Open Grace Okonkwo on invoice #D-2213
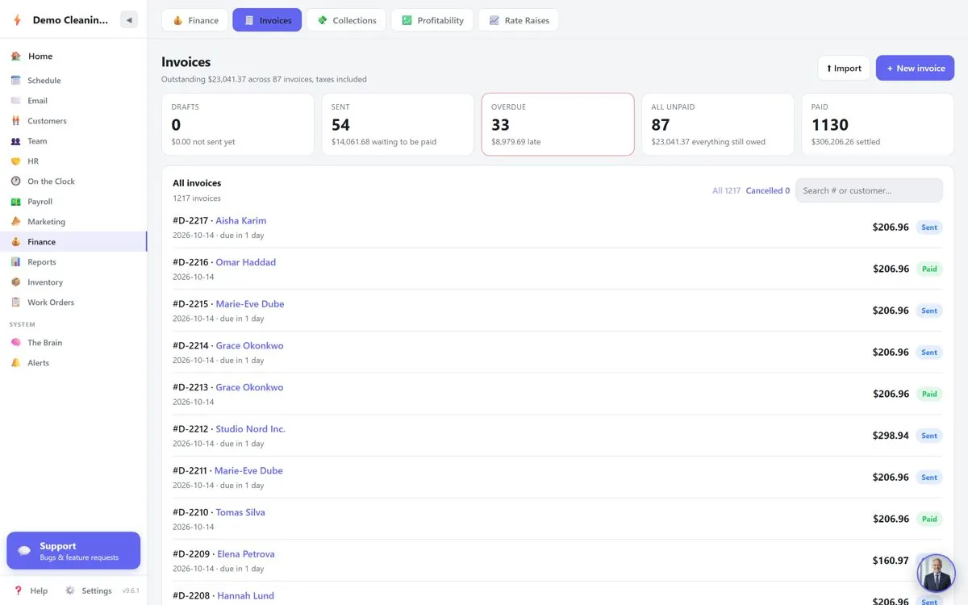 point(249,388)
